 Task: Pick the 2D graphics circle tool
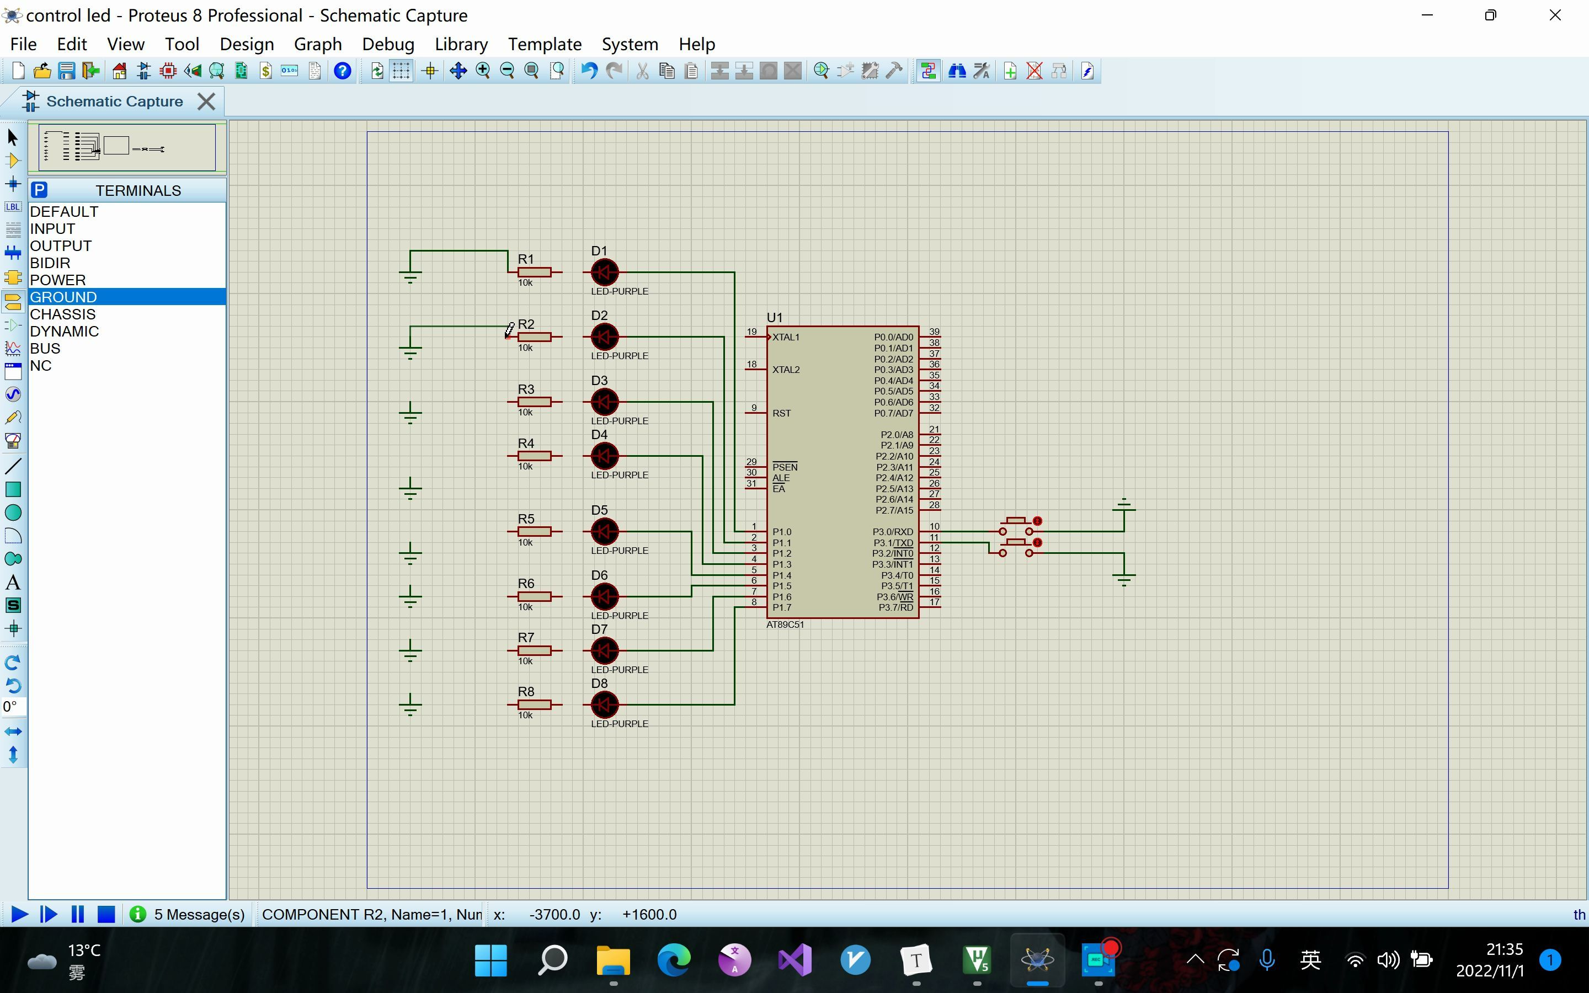[x=13, y=512]
